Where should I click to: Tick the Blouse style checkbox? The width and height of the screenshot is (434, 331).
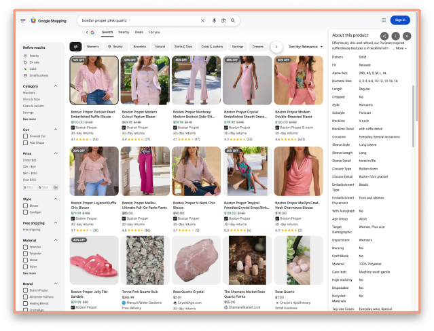point(26,206)
